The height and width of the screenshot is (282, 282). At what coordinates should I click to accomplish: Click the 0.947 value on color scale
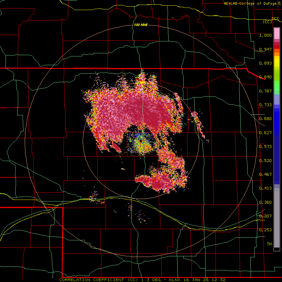coord(265,49)
